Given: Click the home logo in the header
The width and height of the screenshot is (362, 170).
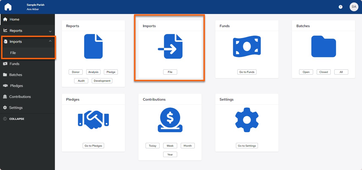Looking at the screenshot, I should 8,7.
